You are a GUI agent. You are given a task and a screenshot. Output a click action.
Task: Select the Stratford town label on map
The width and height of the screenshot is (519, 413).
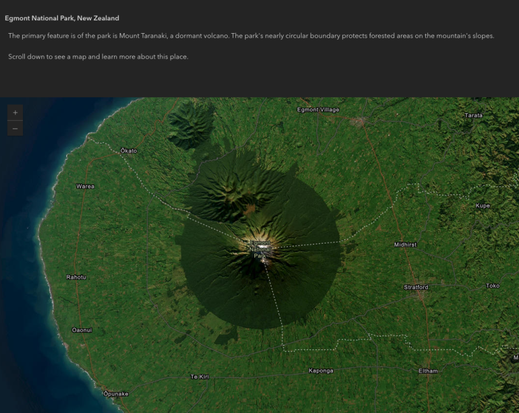416,287
